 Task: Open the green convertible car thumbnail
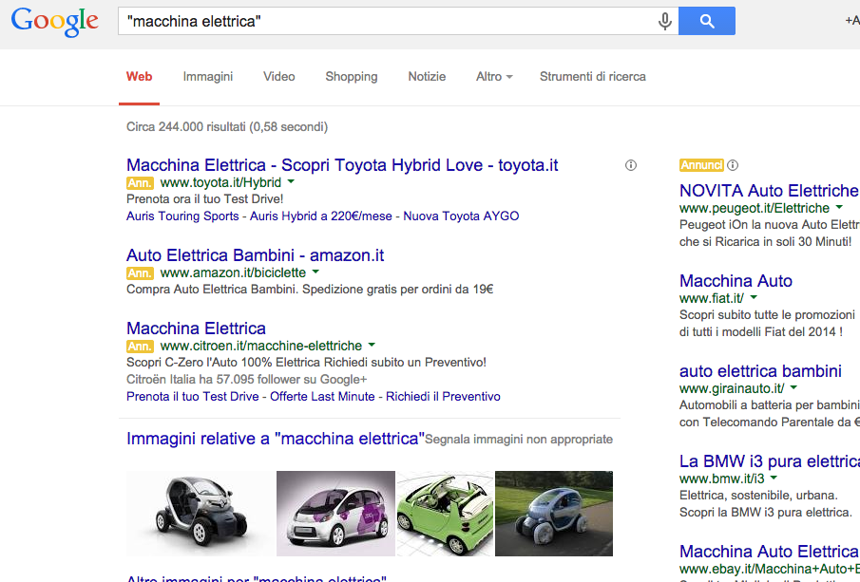(x=444, y=513)
